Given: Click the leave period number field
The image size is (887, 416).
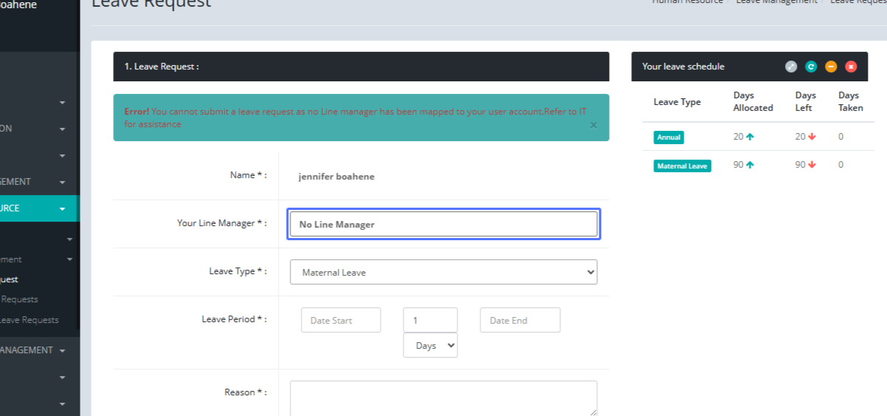Looking at the screenshot, I should pyautogui.click(x=430, y=321).
